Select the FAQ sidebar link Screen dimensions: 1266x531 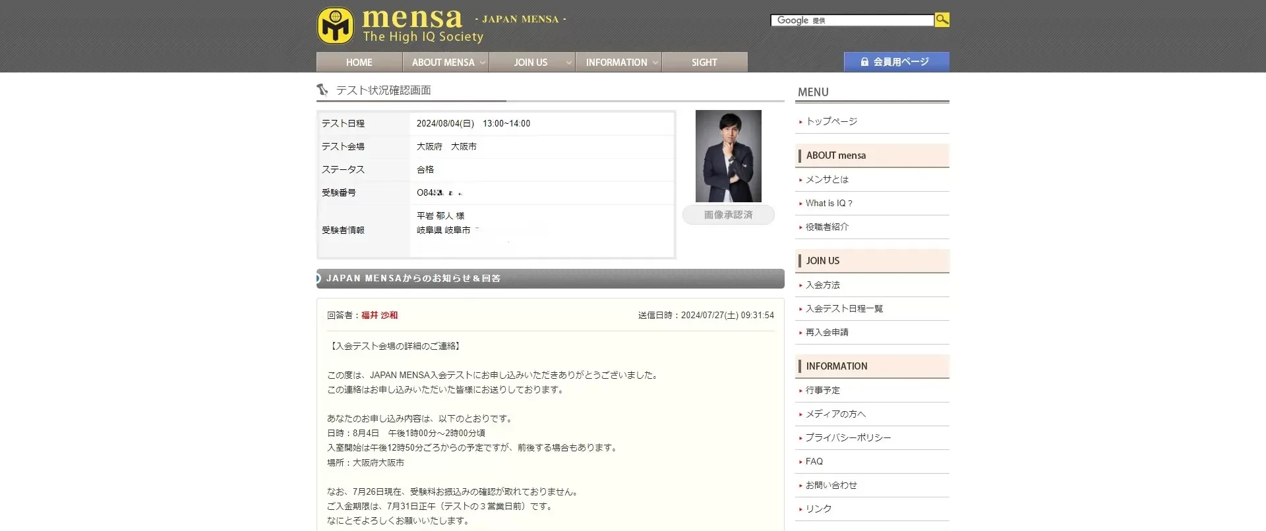click(x=814, y=461)
